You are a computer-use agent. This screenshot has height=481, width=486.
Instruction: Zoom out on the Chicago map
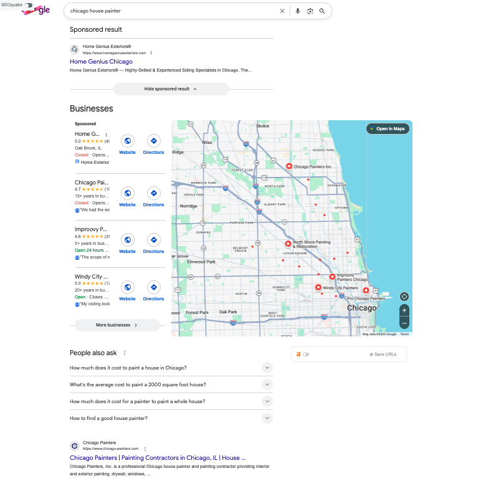(x=404, y=323)
